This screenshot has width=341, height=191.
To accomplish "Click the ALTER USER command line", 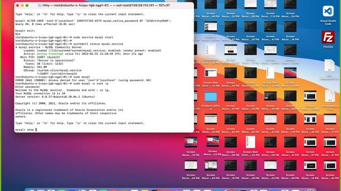I will click(93, 21).
